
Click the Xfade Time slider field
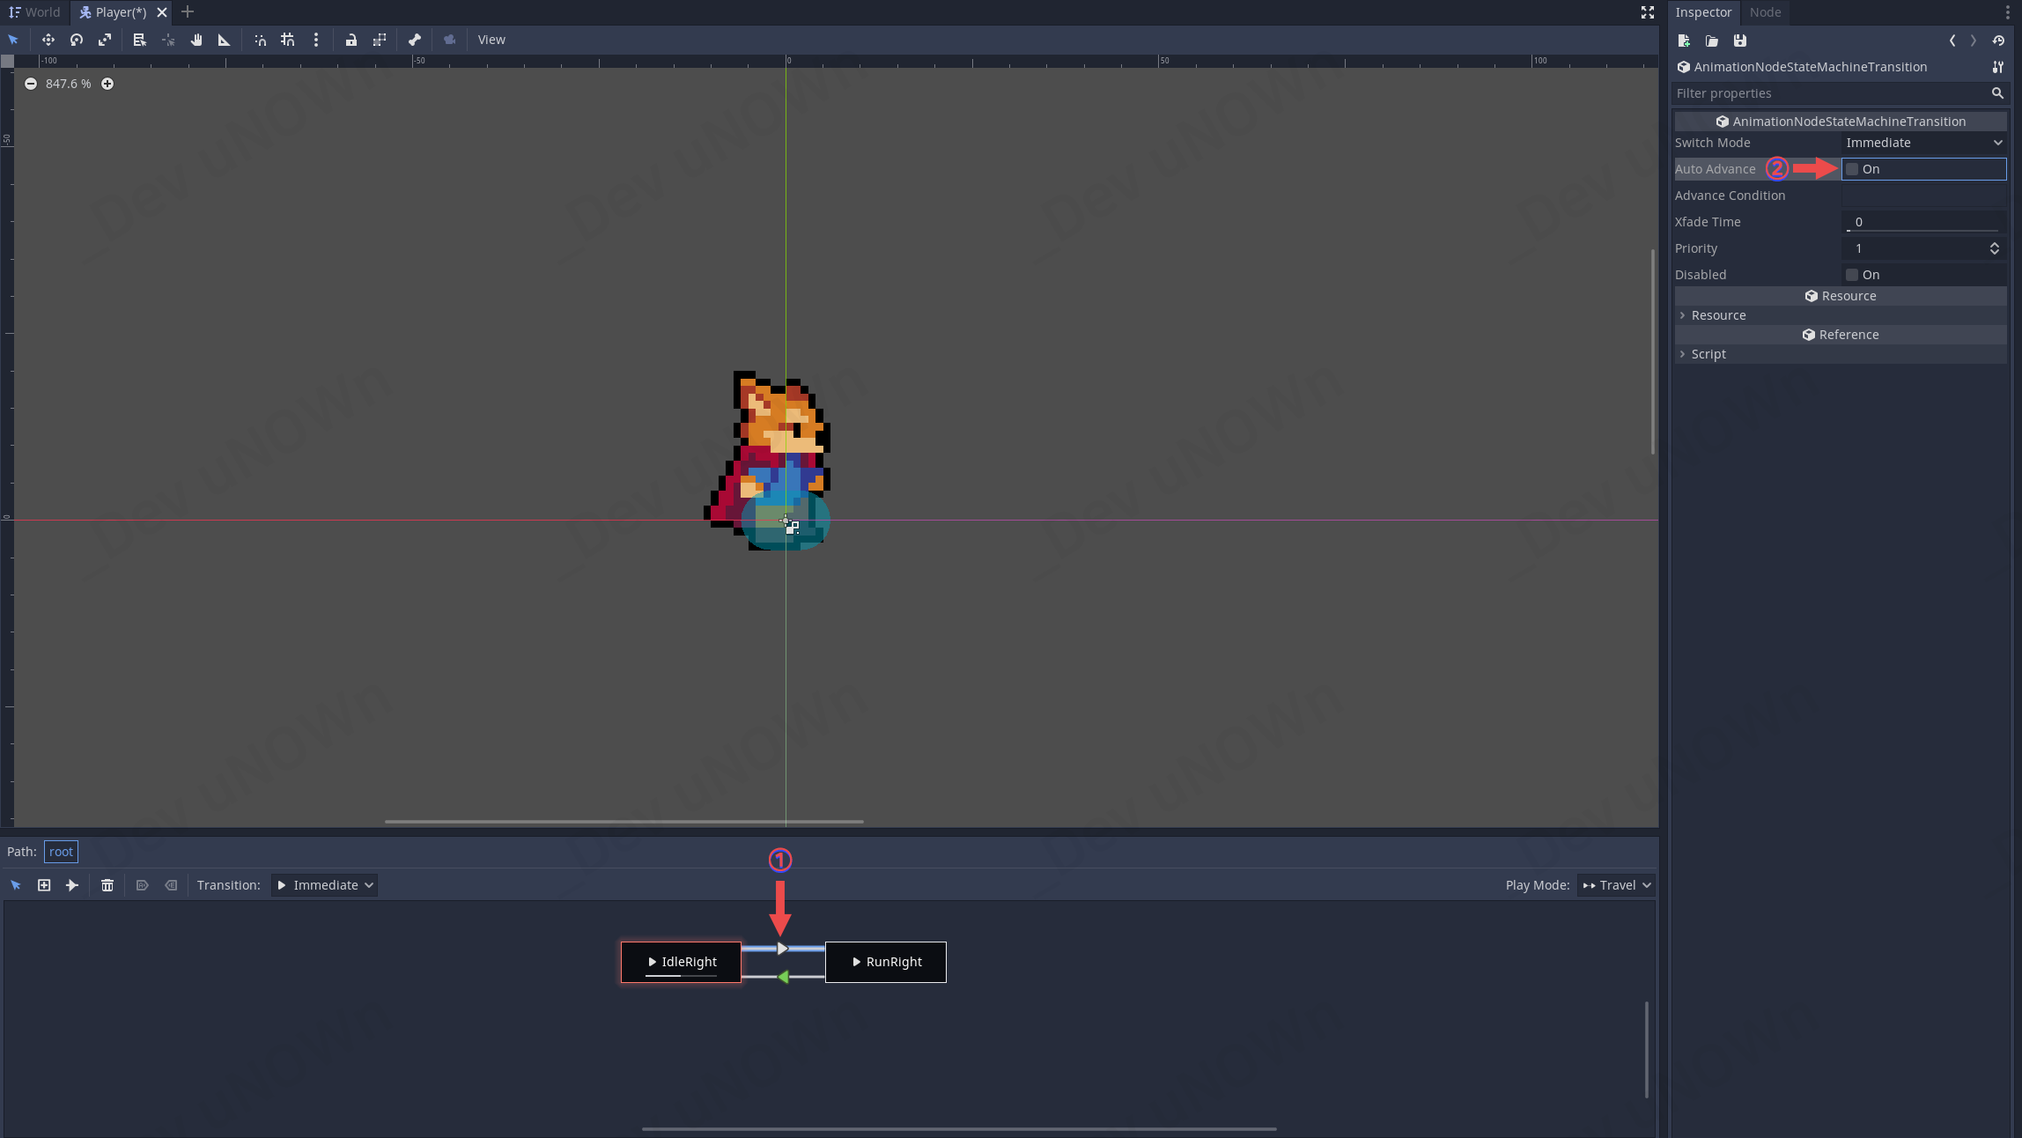(1923, 222)
